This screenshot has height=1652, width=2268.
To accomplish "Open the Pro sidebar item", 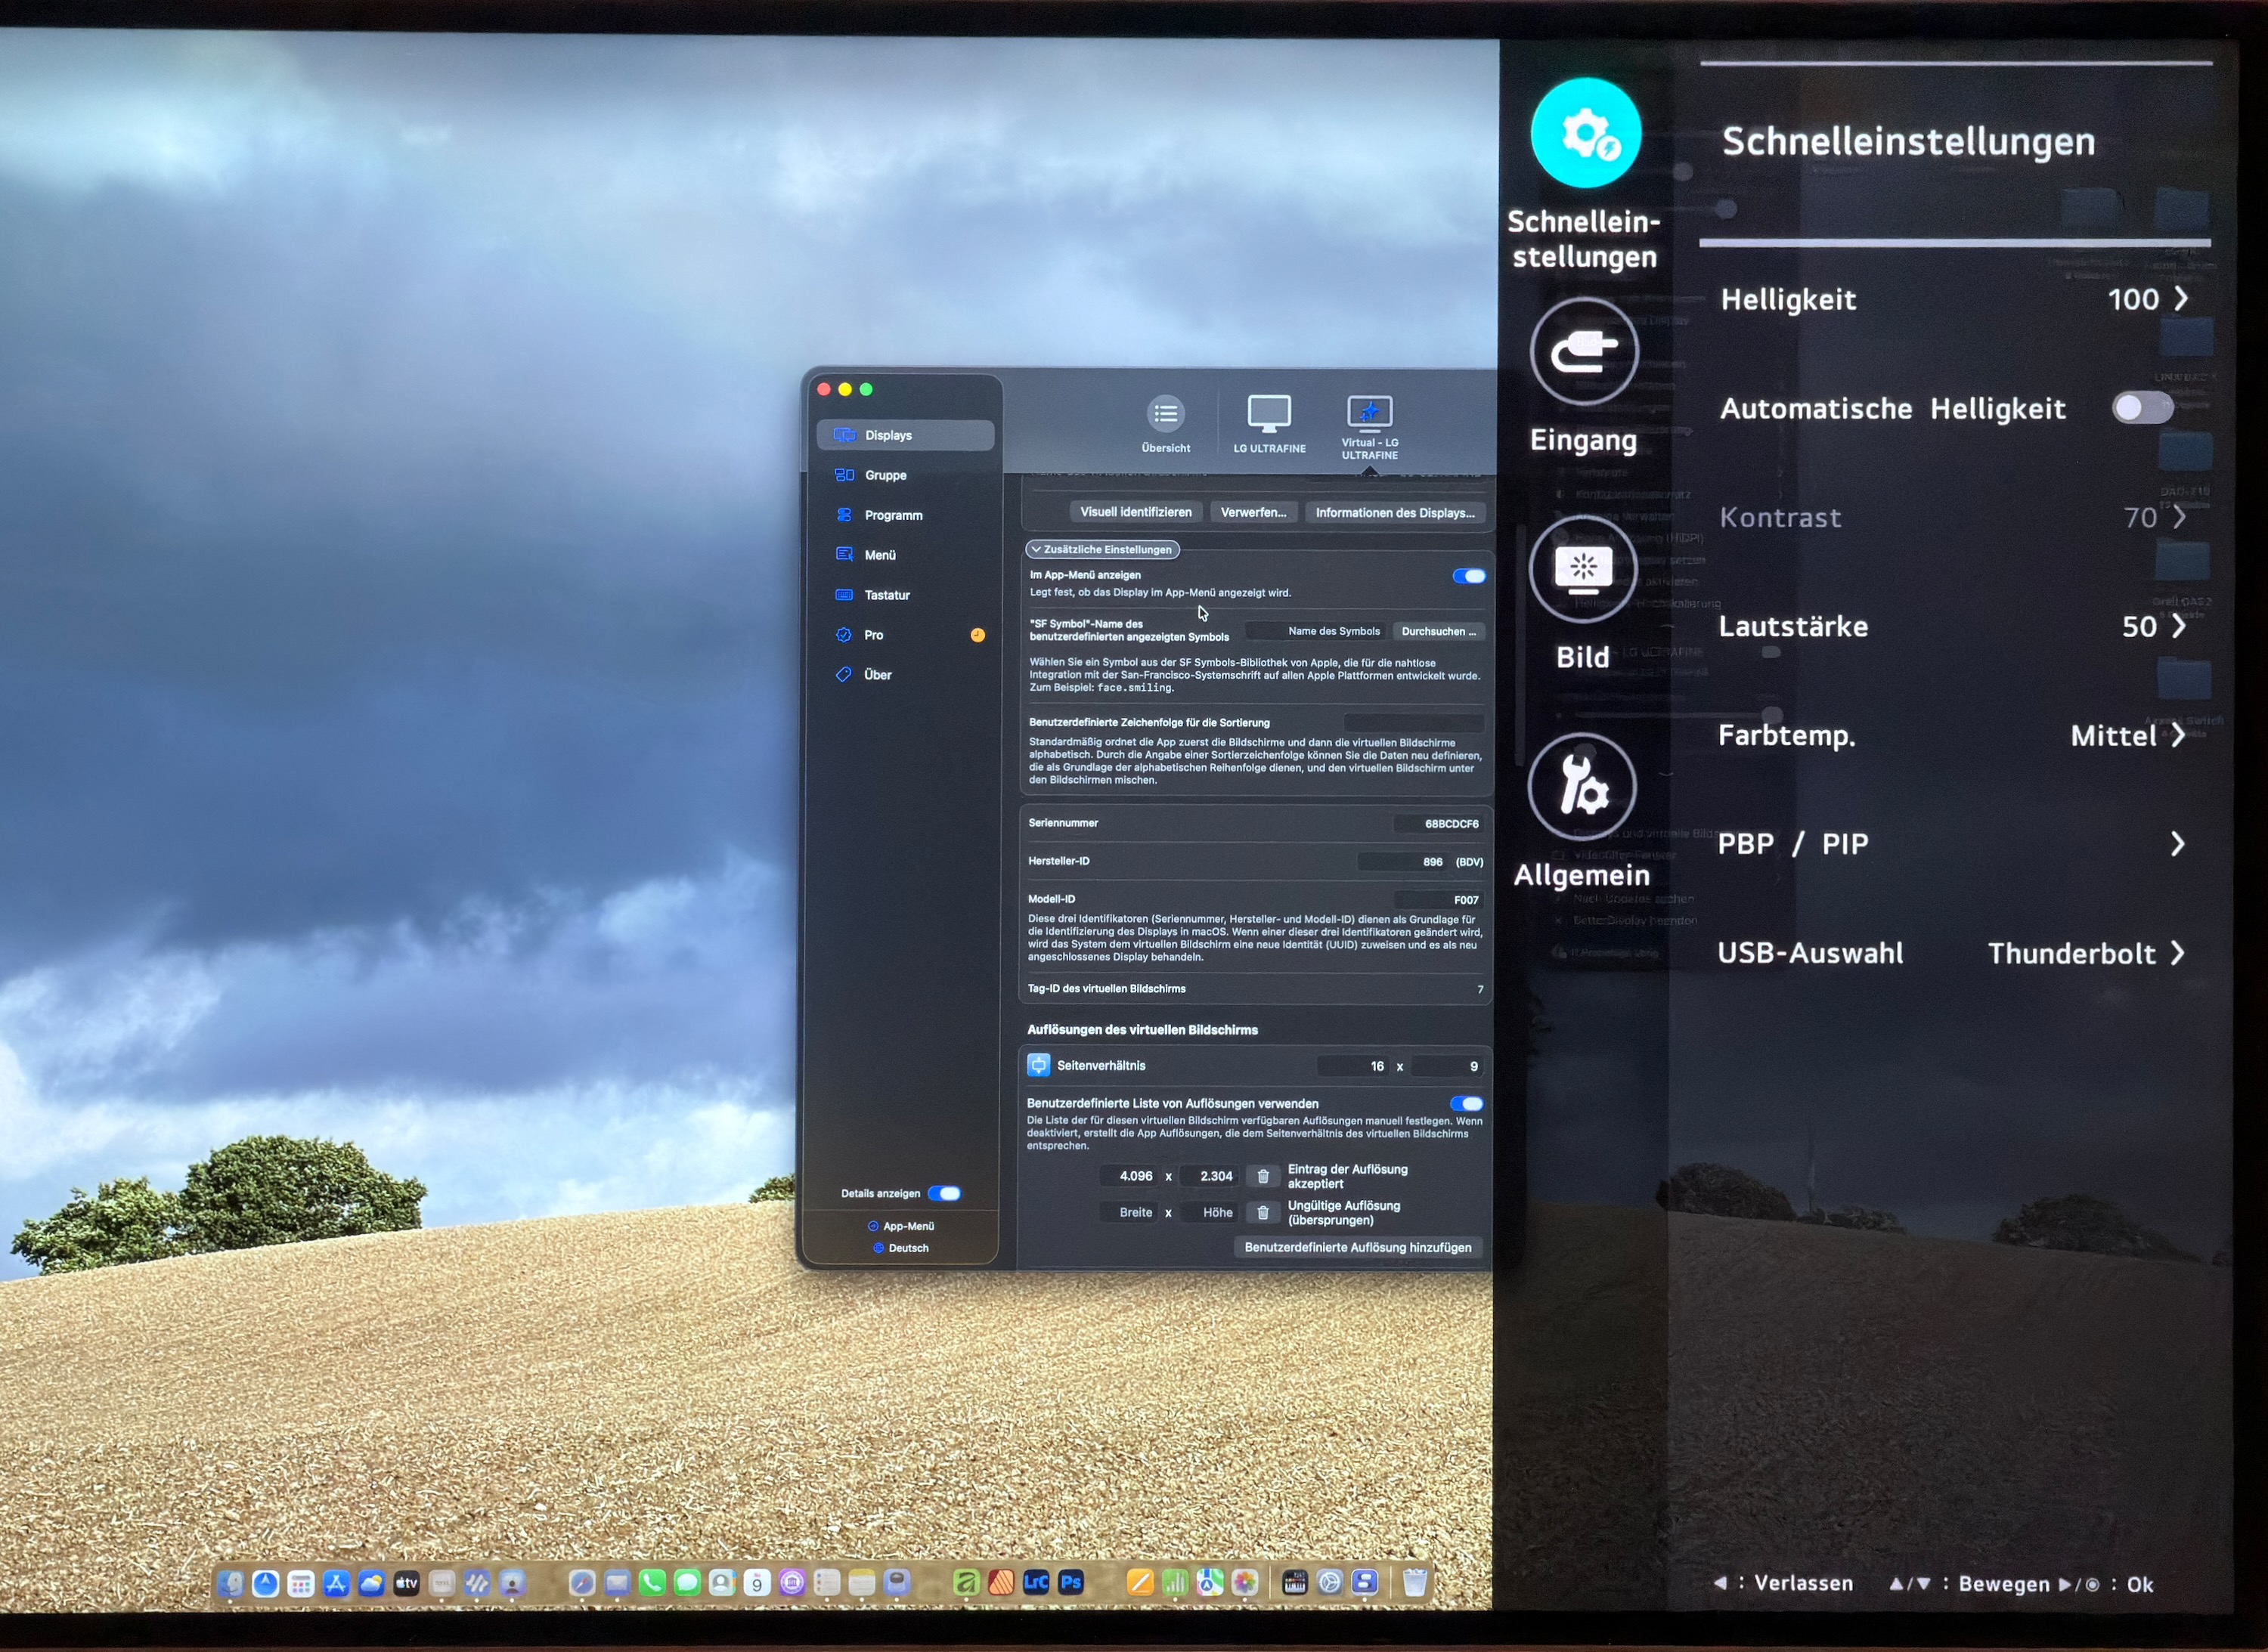I will tap(873, 635).
